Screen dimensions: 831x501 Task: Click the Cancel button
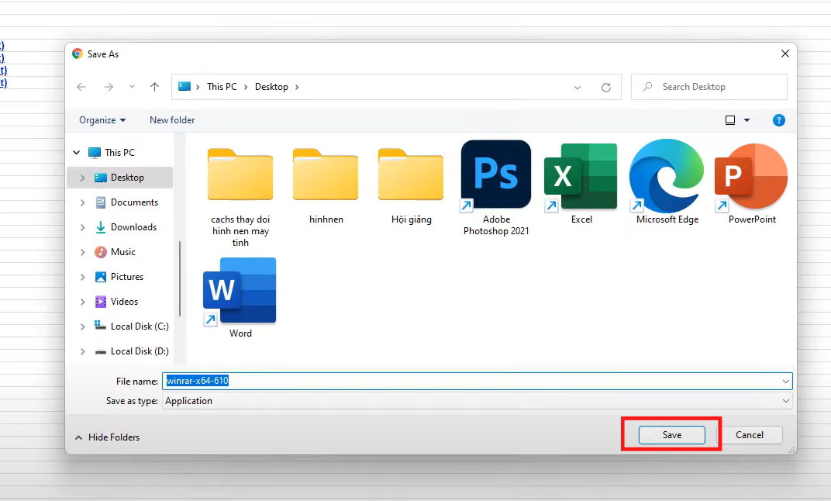750,435
